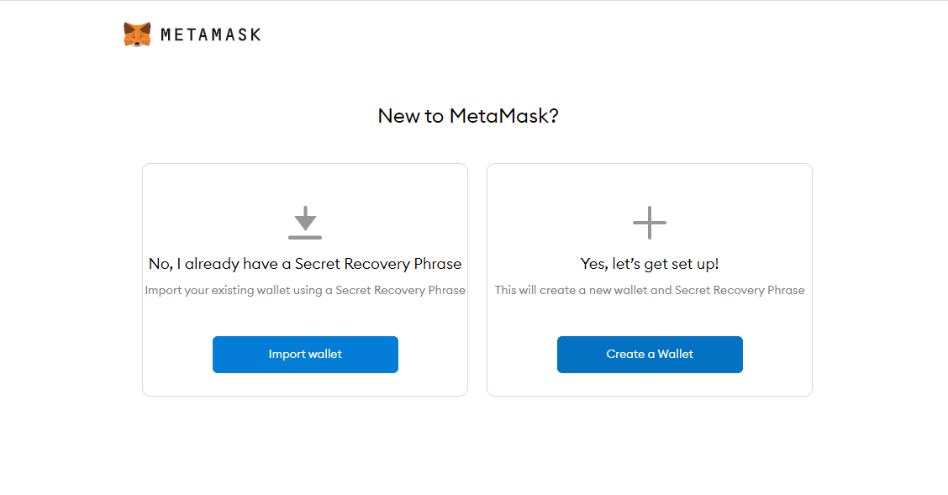The height and width of the screenshot is (495, 948).
Task: Click 'No, I already have a Secret Recovery Phrase'
Action: pos(305,264)
